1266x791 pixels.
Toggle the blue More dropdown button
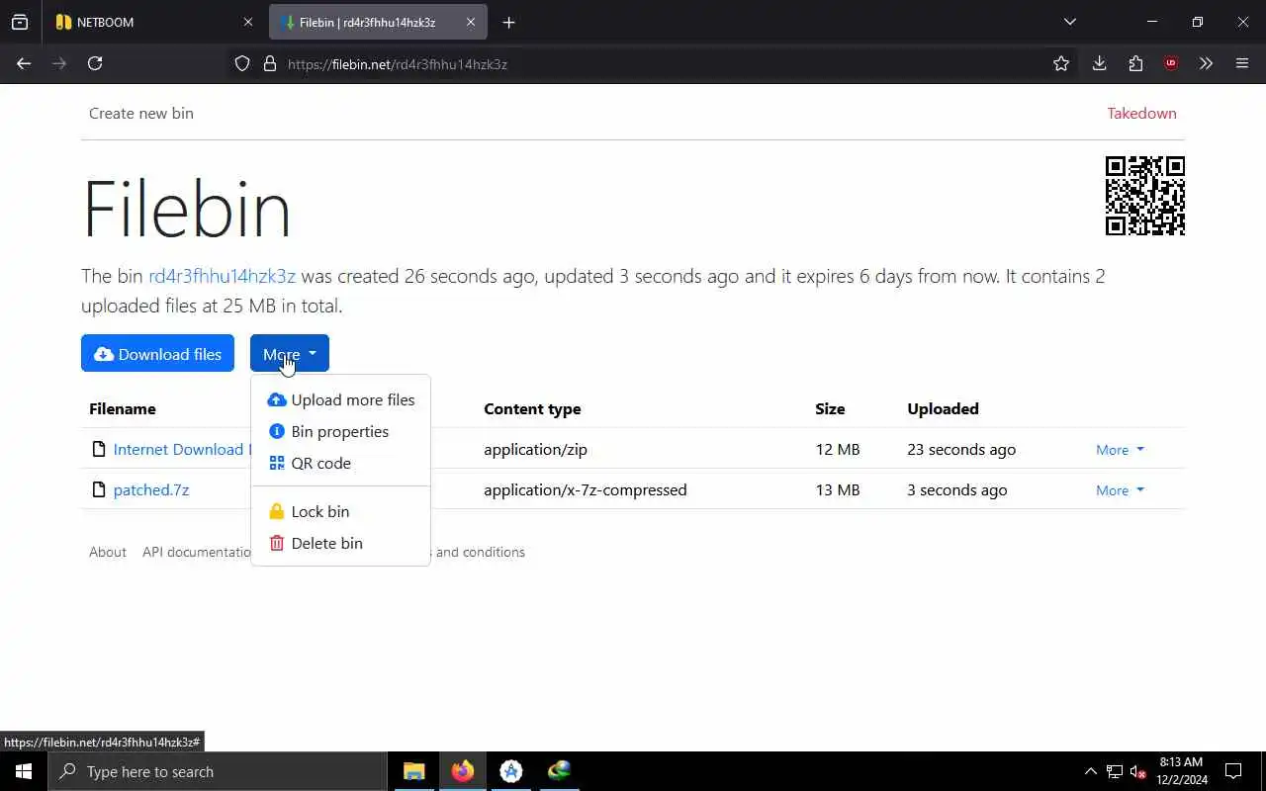tap(290, 354)
